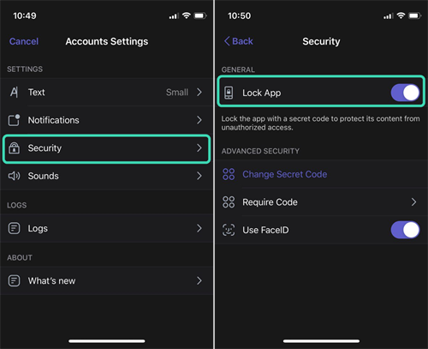Image resolution: width=428 pixels, height=349 pixels.
Task: Open the Notifications settings row
Action: click(x=106, y=120)
